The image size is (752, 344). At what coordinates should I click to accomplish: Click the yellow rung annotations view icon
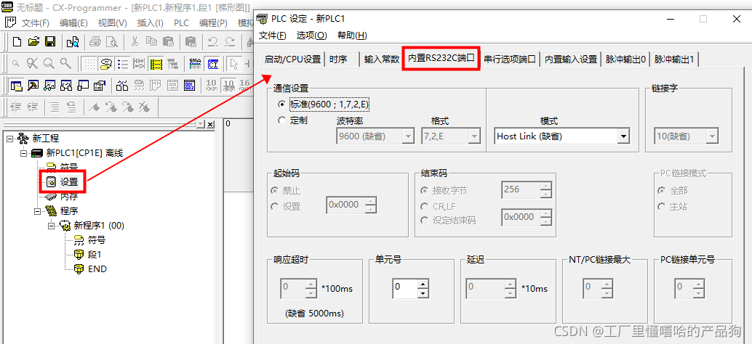click(x=156, y=64)
